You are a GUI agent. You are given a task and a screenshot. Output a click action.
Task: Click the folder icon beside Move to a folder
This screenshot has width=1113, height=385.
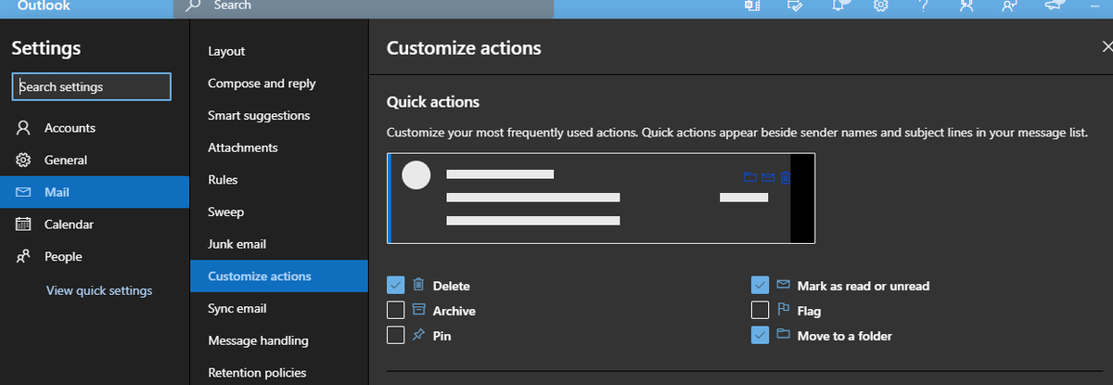(x=783, y=336)
